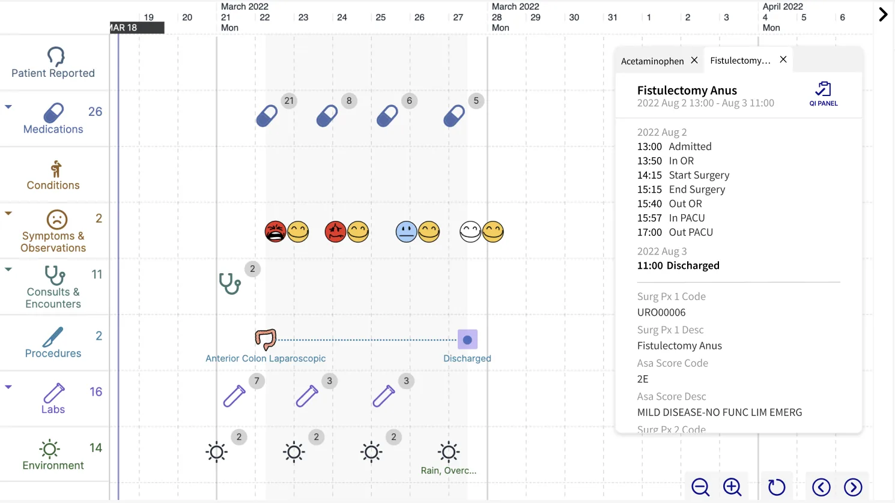The width and height of the screenshot is (895, 503).
Task: Click the medication pill with badge 5
Action: (x=454, y=116)
